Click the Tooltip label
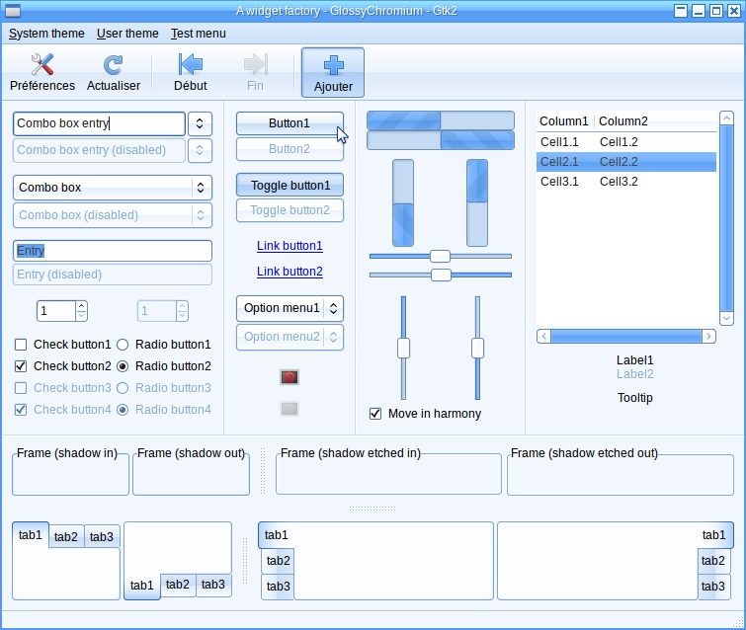Viewport: 746px width, 630px height. 635,398
